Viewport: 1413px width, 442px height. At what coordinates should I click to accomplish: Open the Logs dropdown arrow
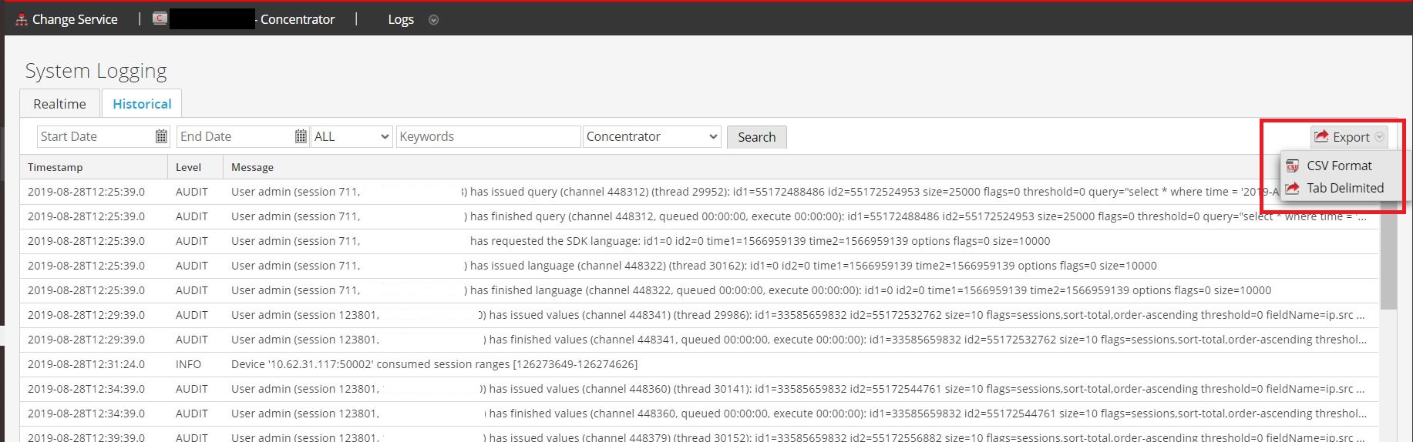click(x=433, y=20)
